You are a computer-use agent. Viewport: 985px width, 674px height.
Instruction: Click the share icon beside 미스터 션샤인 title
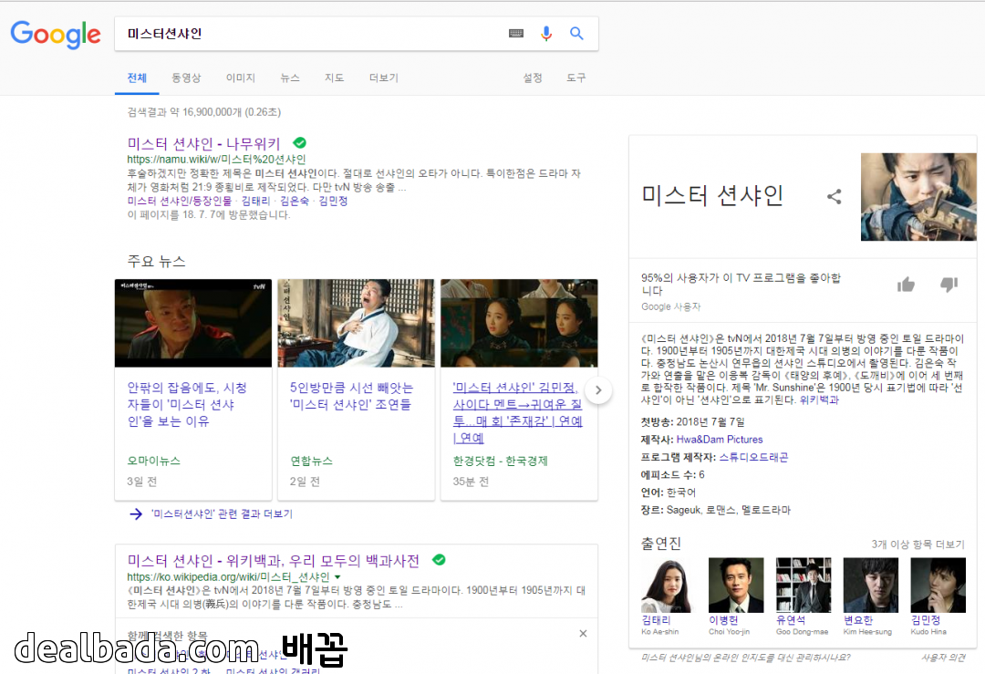pos(834,197)
